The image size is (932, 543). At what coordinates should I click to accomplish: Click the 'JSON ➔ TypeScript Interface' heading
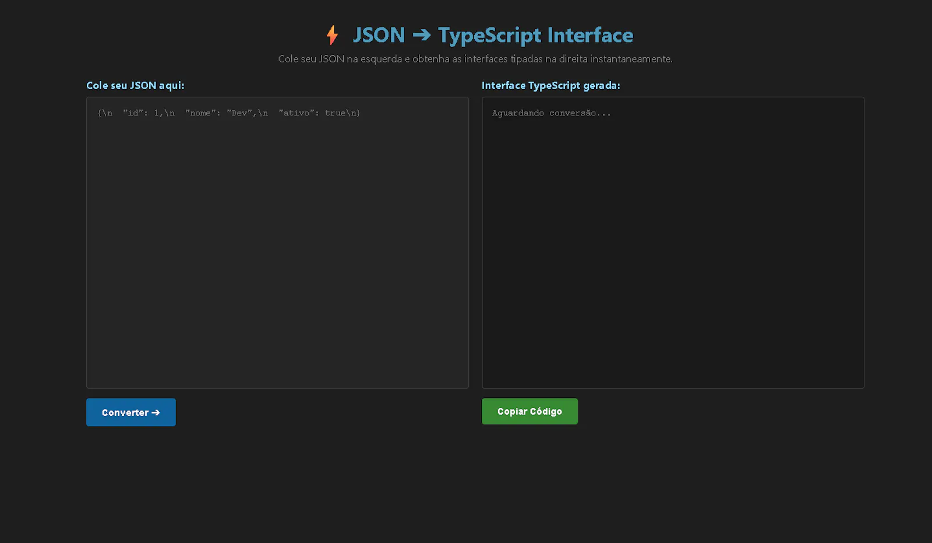pos(493,35)
